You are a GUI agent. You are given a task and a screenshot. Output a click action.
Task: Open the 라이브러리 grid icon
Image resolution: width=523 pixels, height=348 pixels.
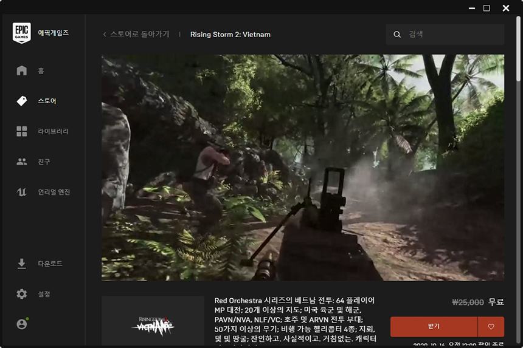[22, 131]
